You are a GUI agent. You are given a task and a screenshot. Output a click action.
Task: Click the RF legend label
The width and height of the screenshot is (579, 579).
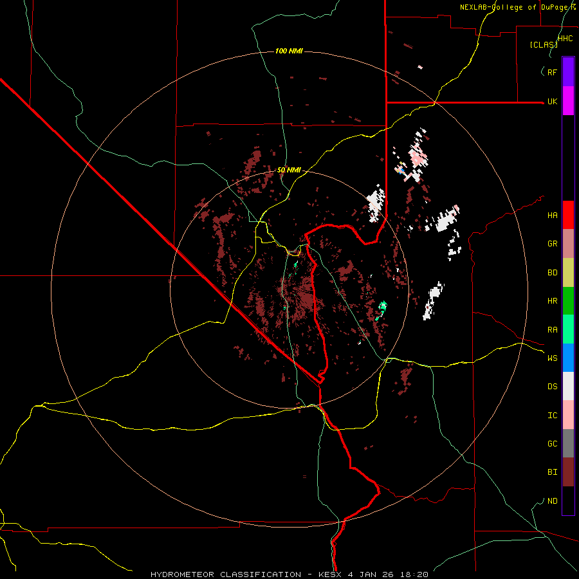pyautogui.click(x=552, y=73)
